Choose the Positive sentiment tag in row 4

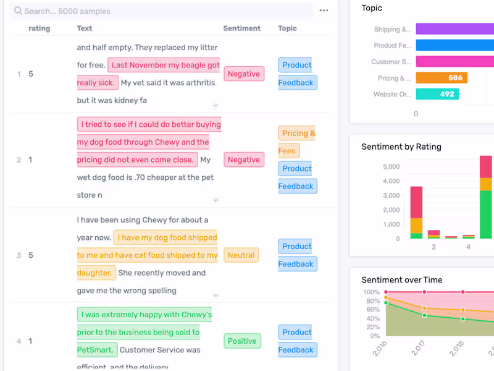point(241,341)
